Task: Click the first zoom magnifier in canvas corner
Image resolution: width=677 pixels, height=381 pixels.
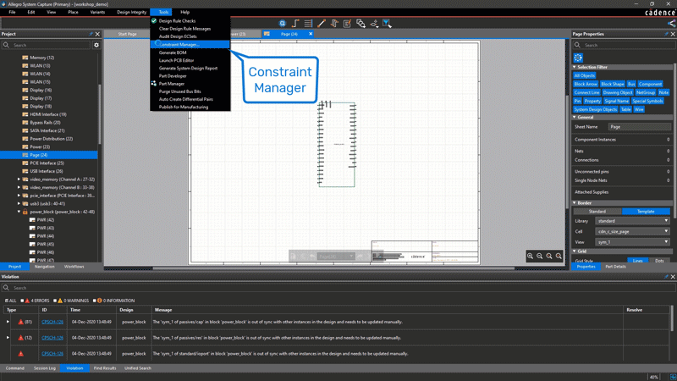Action: (x=530, y=256)
